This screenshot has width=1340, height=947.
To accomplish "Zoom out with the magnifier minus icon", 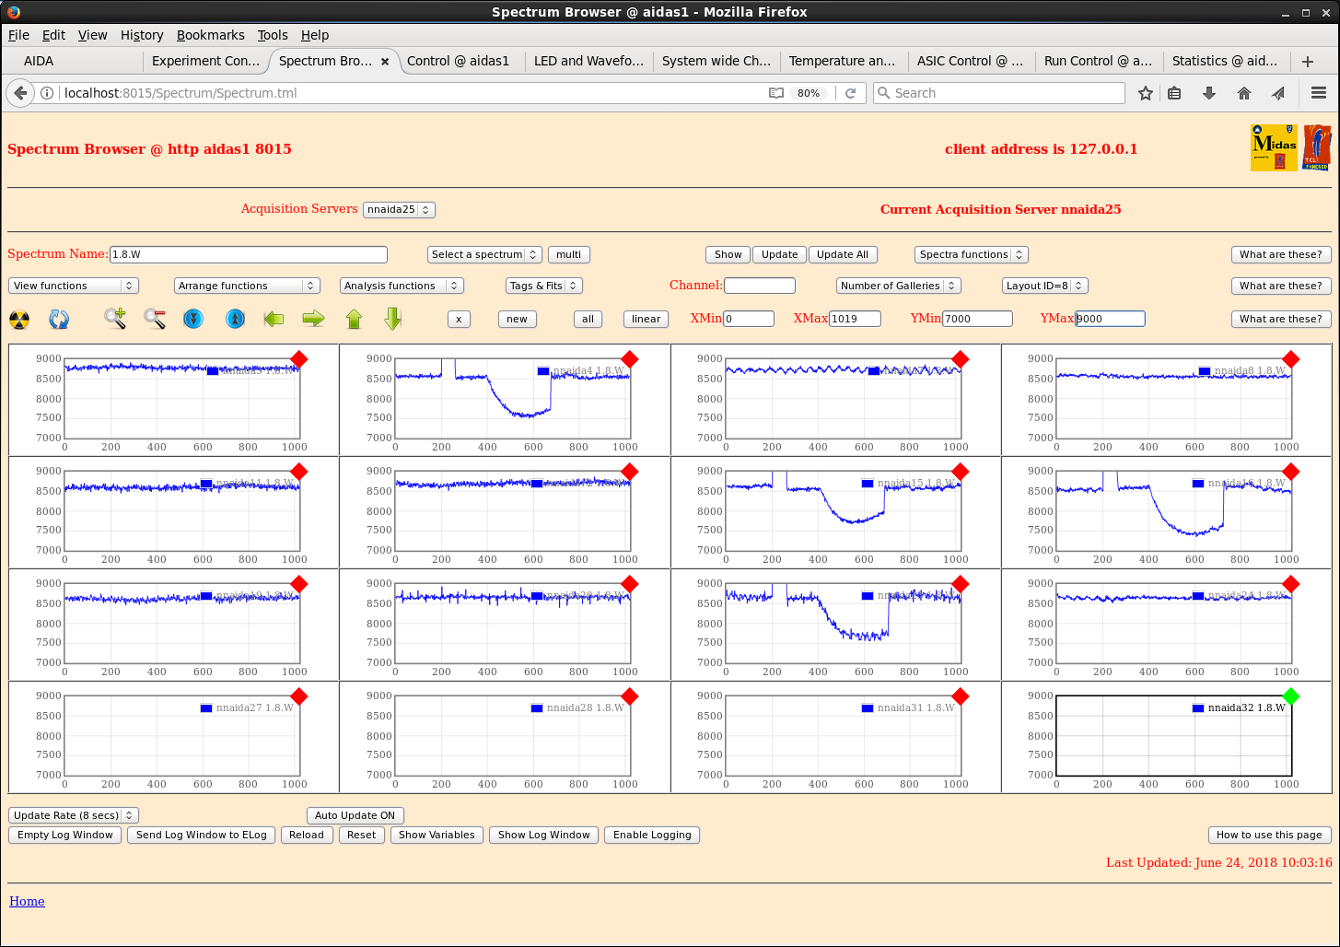I will tap(155, 319).
